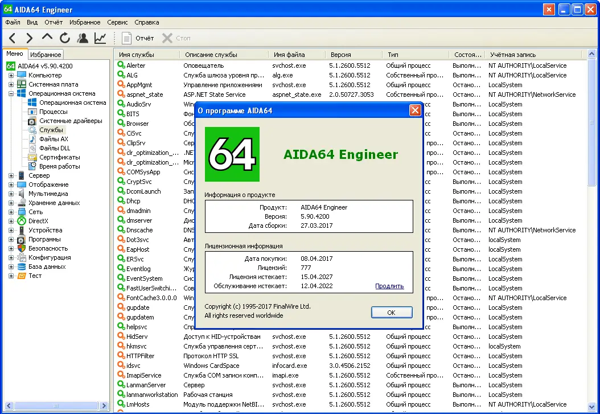Viewport: 600px width, 414px height.
Task: Click AIDA64 v5.90.4200 root icon
Action: click(x=11, y=66)
